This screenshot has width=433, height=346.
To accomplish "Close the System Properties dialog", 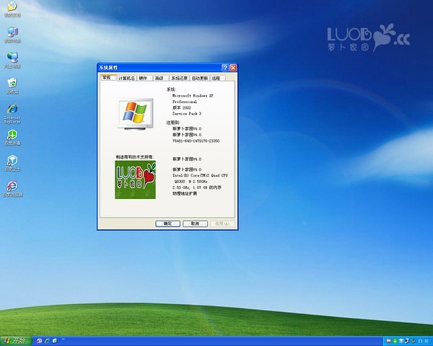I will coord(234,67).
